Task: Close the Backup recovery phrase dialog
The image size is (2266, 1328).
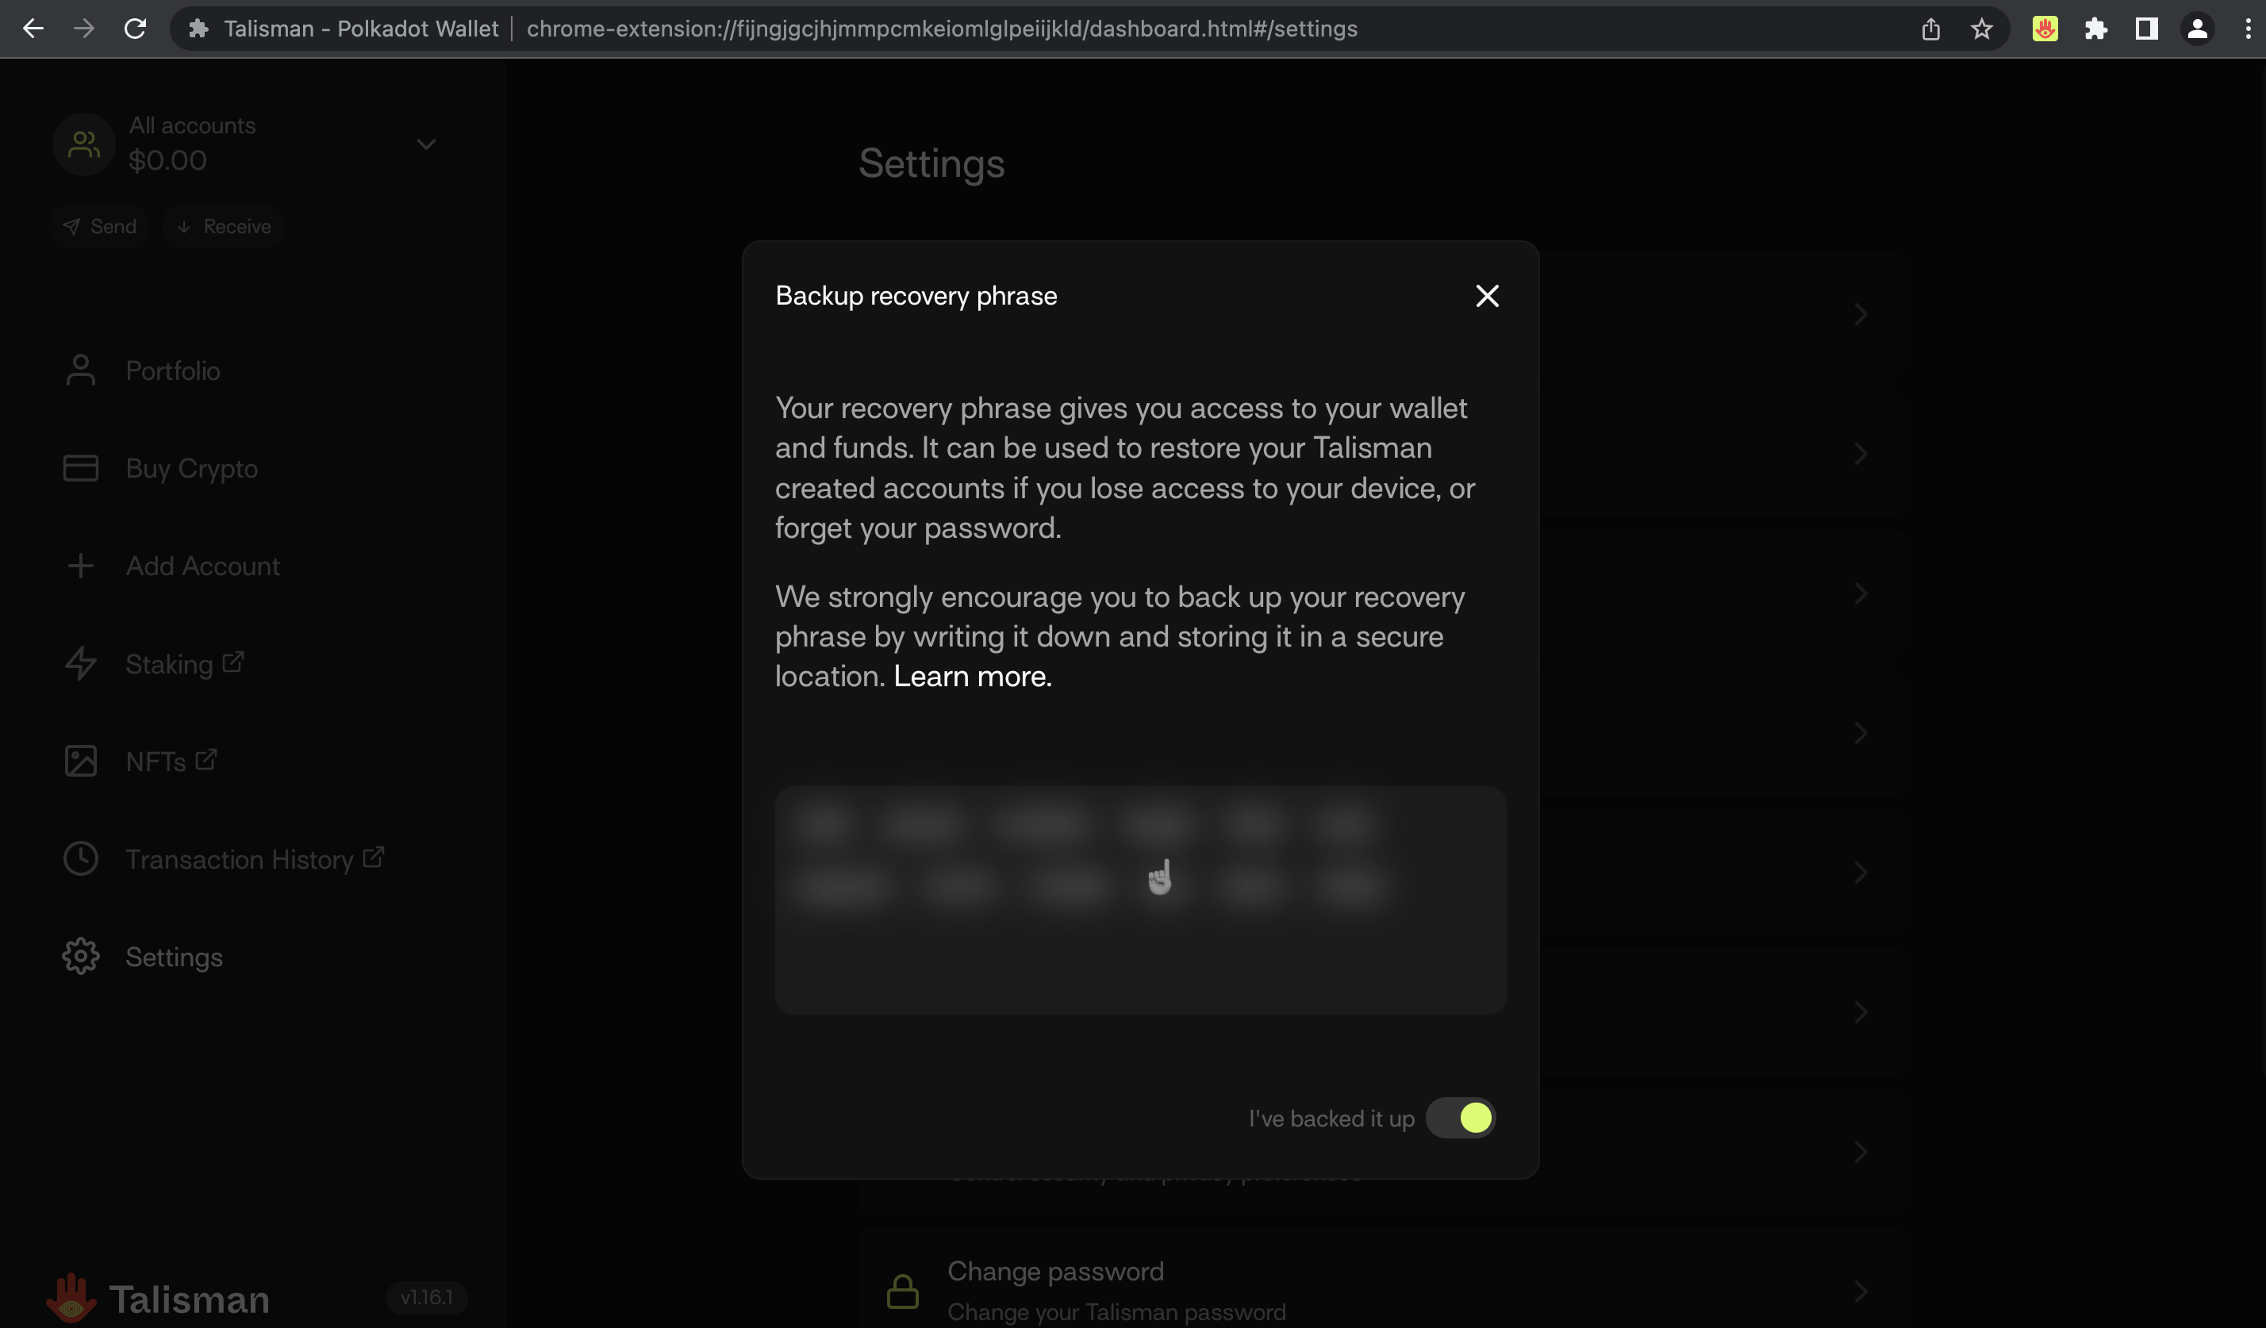Action: [1488, 296]
